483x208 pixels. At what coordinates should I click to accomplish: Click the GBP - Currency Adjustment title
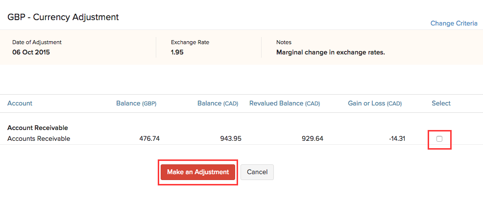pos(63,17)
